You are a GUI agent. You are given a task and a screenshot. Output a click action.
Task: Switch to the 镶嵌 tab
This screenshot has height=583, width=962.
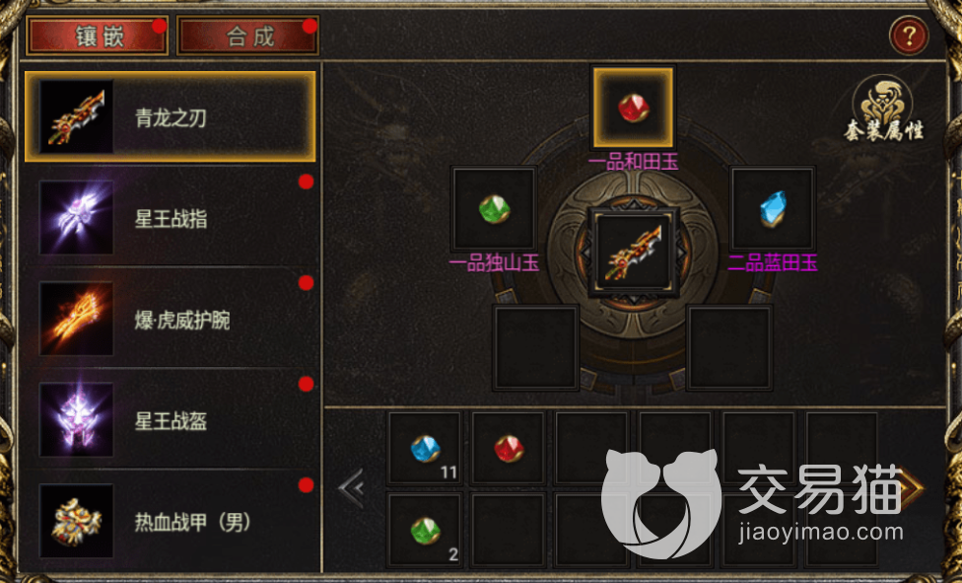coord(97,36)
